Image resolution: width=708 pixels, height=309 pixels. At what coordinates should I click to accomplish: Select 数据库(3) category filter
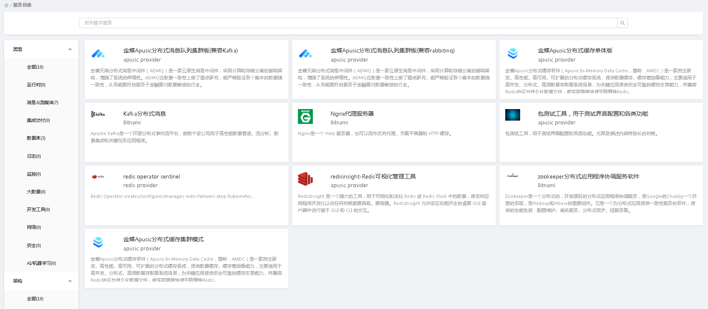36,138
